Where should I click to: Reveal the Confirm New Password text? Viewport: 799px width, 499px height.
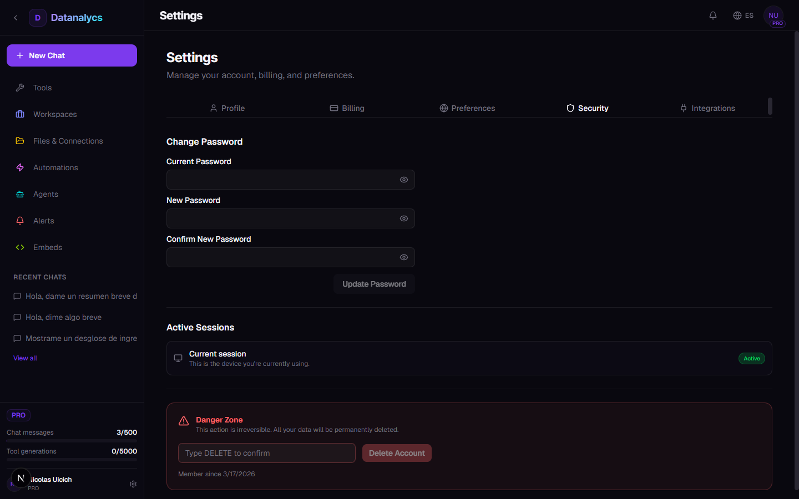coord(404,257)
